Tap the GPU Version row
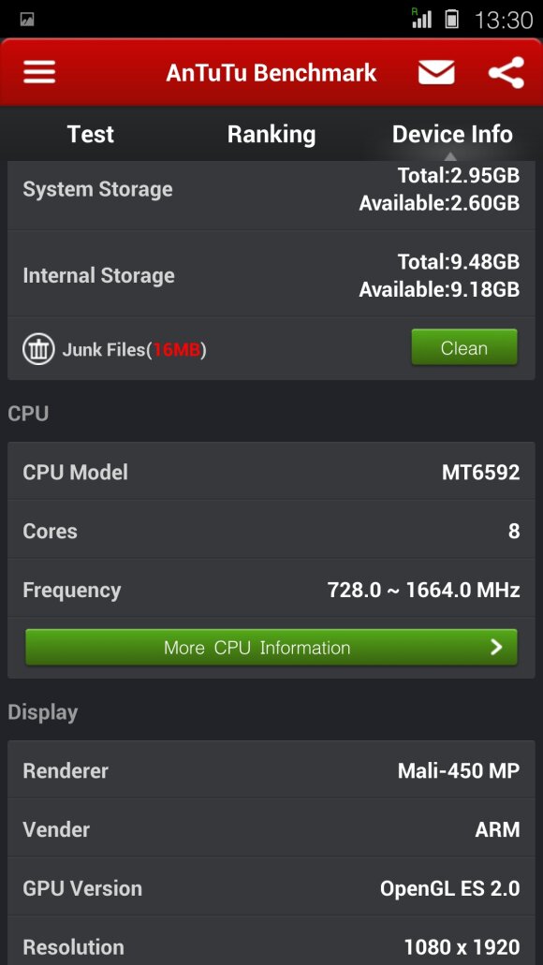Image resolution: width=543 pixels, height=965 pixels. click(x=271, y=888)
